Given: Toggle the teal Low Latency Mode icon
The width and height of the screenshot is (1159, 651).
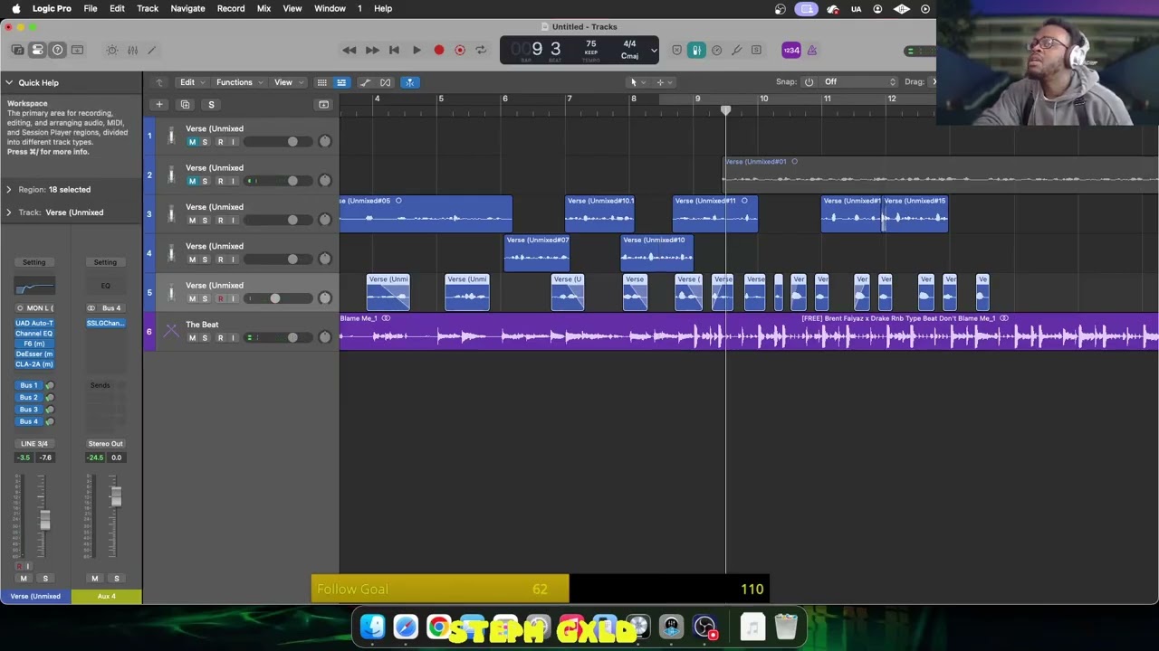Looking at the screenshot, I should tap(696, 50).
